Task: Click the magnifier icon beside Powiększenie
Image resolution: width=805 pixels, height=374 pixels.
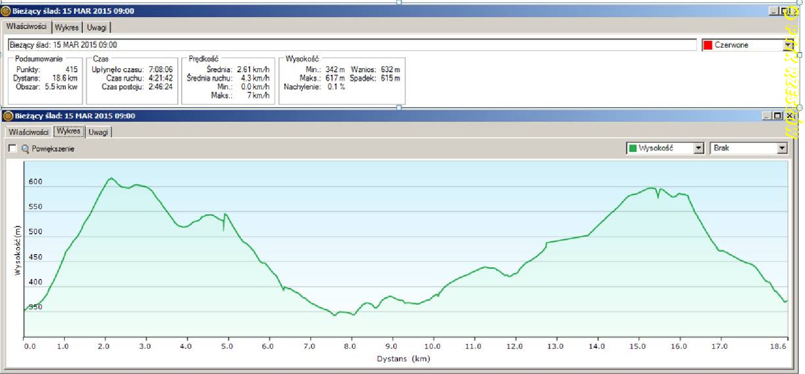Action: [25, 149]
